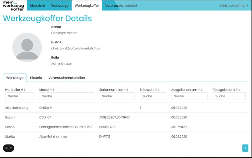Viewport: 252px width, 158px height.
Task: Sort table by Model column arrows
Action: click(x=52, y=90)
